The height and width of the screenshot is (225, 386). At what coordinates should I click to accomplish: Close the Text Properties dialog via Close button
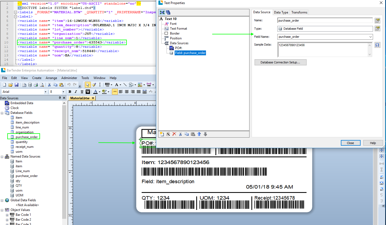350,143
